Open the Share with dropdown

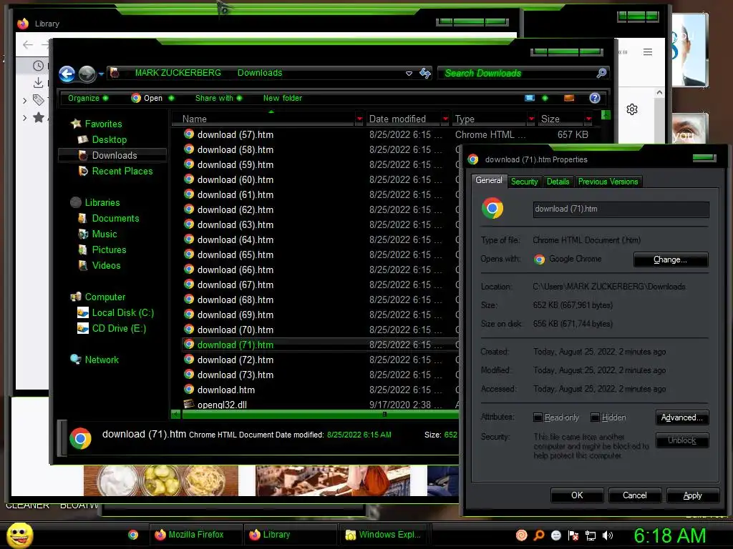coord(218,98)
